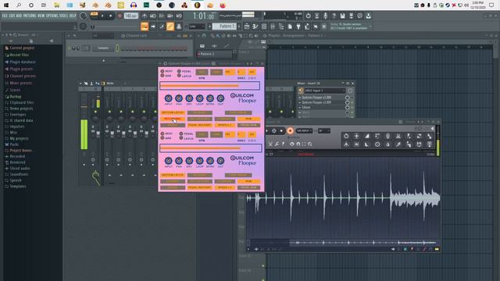Click Edison's save disk icon
Viewport: 500px width, 281px height.
coord(419,144)
